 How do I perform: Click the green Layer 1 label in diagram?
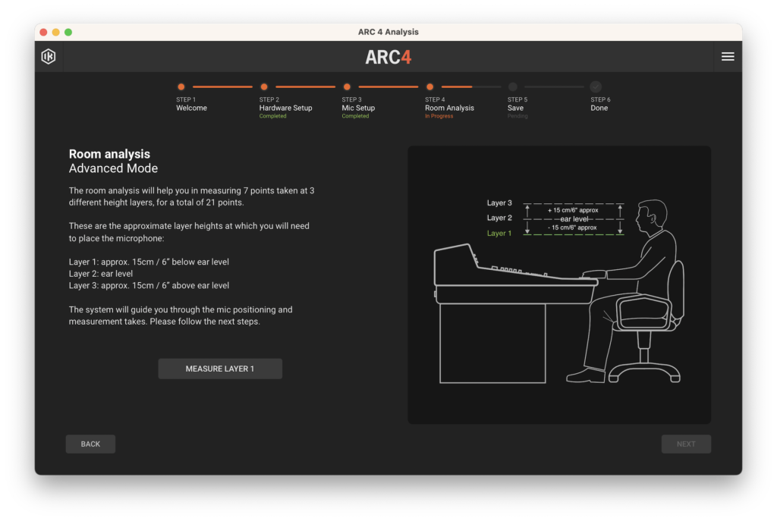point(499,234)
